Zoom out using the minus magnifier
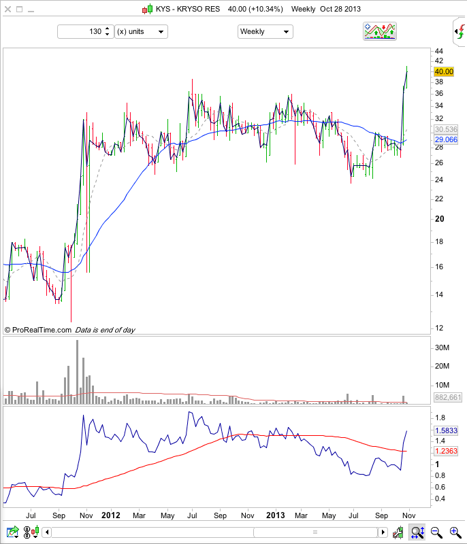467x544 pixels. [x=436, y=532]
